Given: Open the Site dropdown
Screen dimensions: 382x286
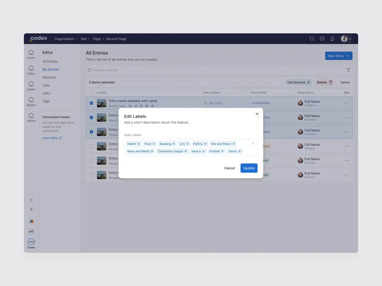Looking at the screenshot, I should coord(85,39).
